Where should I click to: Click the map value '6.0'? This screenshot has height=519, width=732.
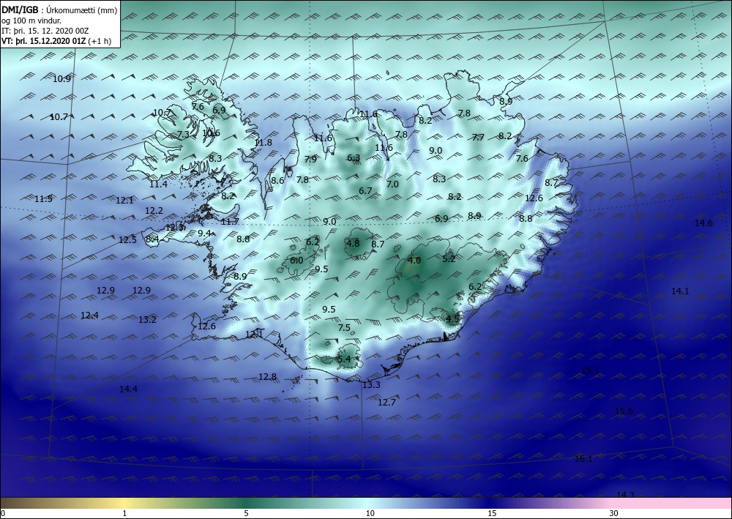pyautogui.click(x=296, y=260)
